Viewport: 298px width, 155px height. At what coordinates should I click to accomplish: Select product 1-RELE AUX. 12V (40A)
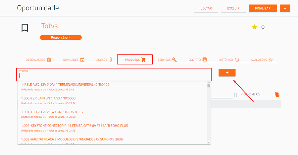(112, 87)
